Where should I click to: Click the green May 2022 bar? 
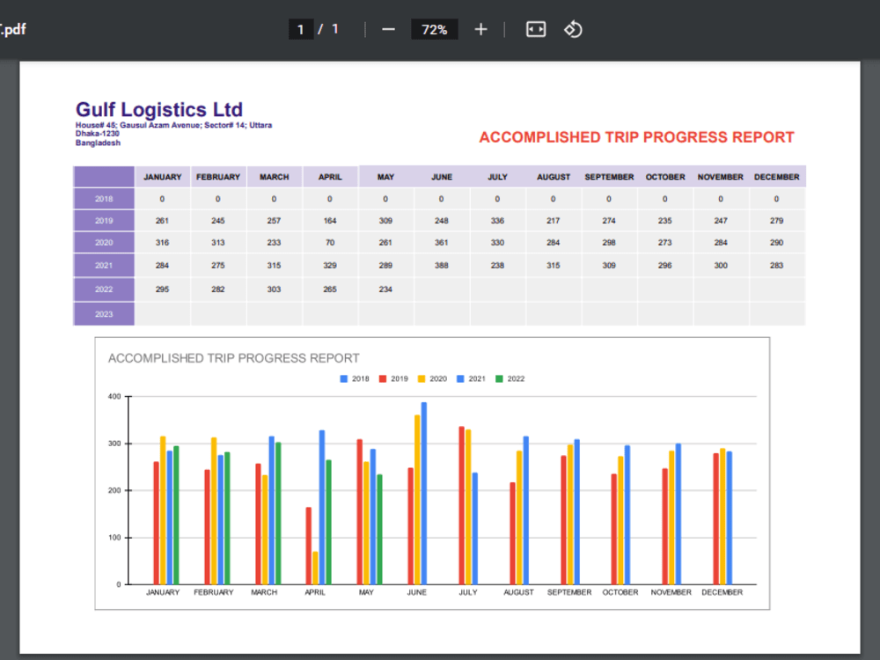(x=380, y=530)
